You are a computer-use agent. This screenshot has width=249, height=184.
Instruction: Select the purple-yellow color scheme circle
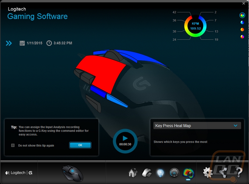point(242,37)
